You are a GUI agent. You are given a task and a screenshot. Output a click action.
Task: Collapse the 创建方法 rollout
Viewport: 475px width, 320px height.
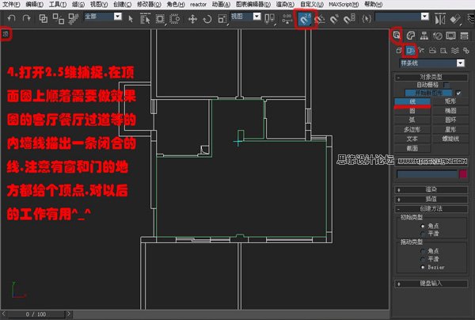(431, 209)
